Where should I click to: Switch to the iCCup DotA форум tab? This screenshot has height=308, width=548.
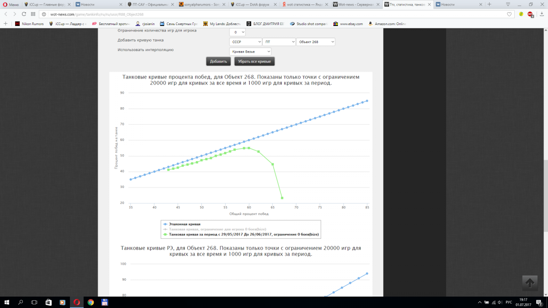254,4
